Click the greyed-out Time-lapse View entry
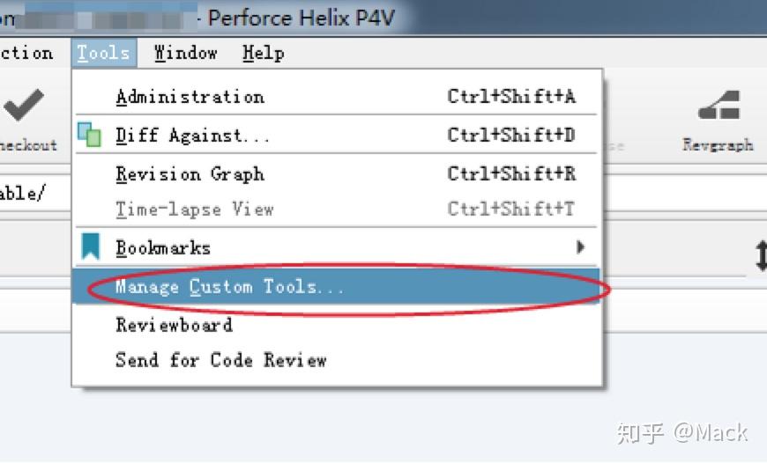The height and width of the screenshot is (463, 767). 195,209
